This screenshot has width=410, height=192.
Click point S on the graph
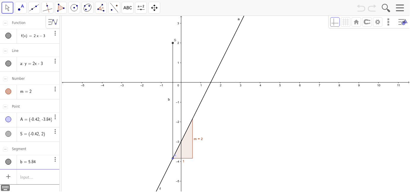173,43
